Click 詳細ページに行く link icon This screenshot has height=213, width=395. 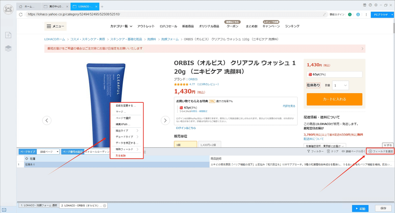[353, 152]
